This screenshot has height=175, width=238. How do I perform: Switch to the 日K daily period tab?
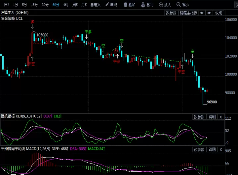tap(7, 5)
